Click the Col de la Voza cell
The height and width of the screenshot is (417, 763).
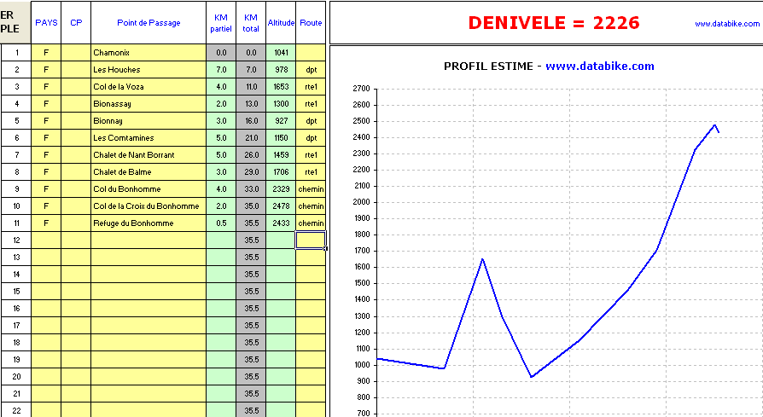click(x=149, y=87)
